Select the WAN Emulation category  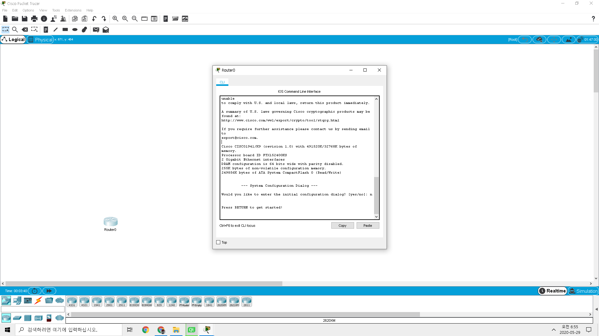pyautogui.click(x=60, y=318)
